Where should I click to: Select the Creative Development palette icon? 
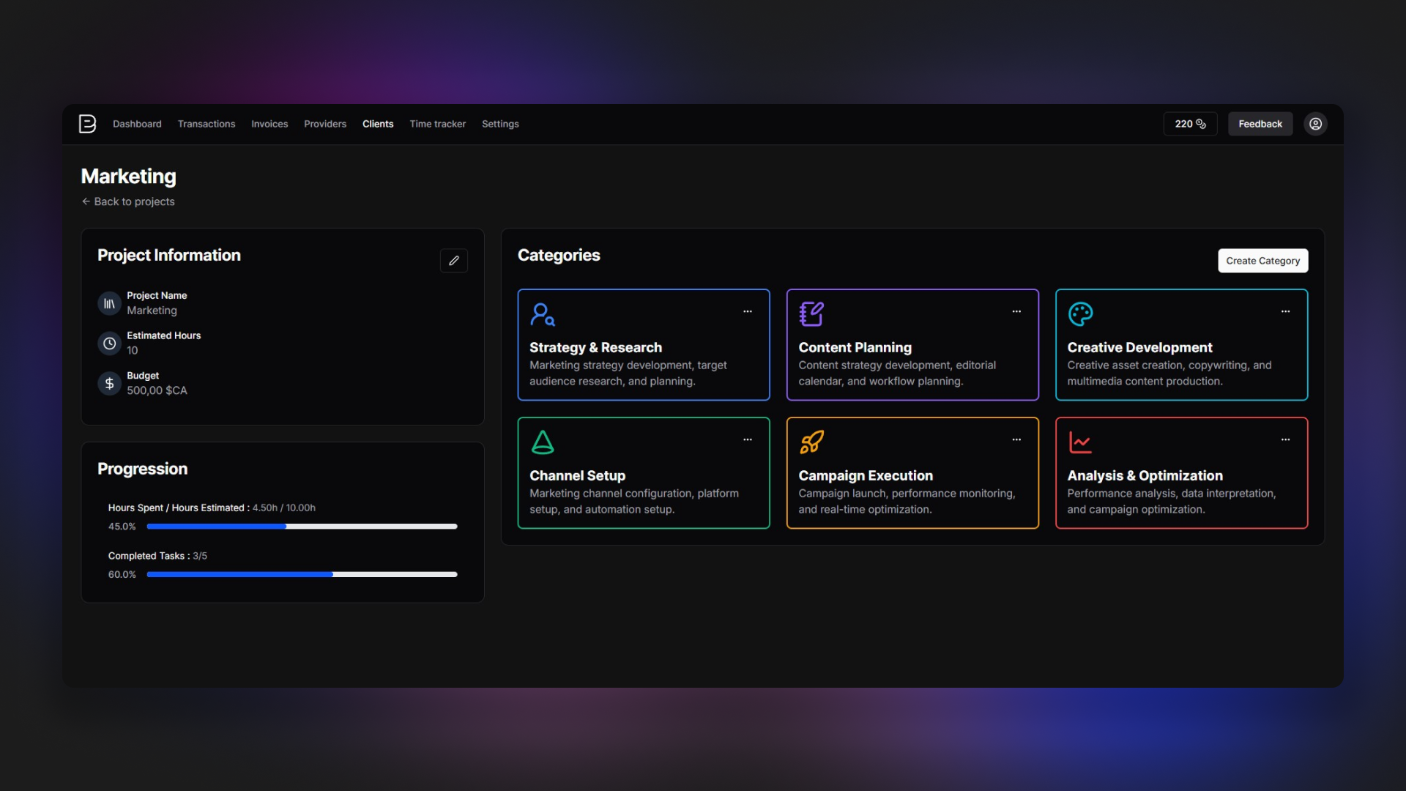[1082, 313]
